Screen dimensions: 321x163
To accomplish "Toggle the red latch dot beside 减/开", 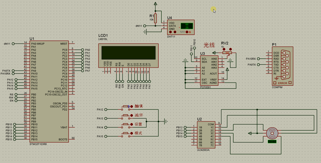I will click(131, 115).
